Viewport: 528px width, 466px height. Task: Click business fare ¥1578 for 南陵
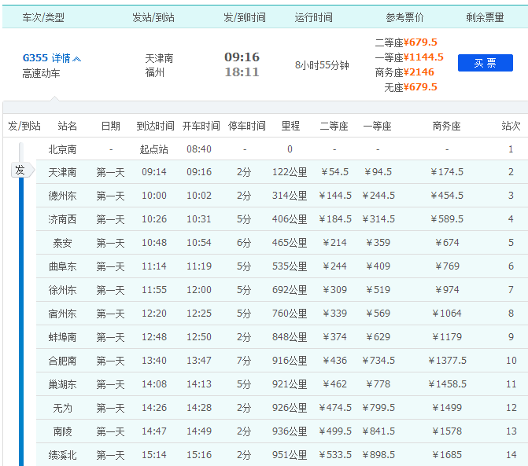click(x=447, y=431)
